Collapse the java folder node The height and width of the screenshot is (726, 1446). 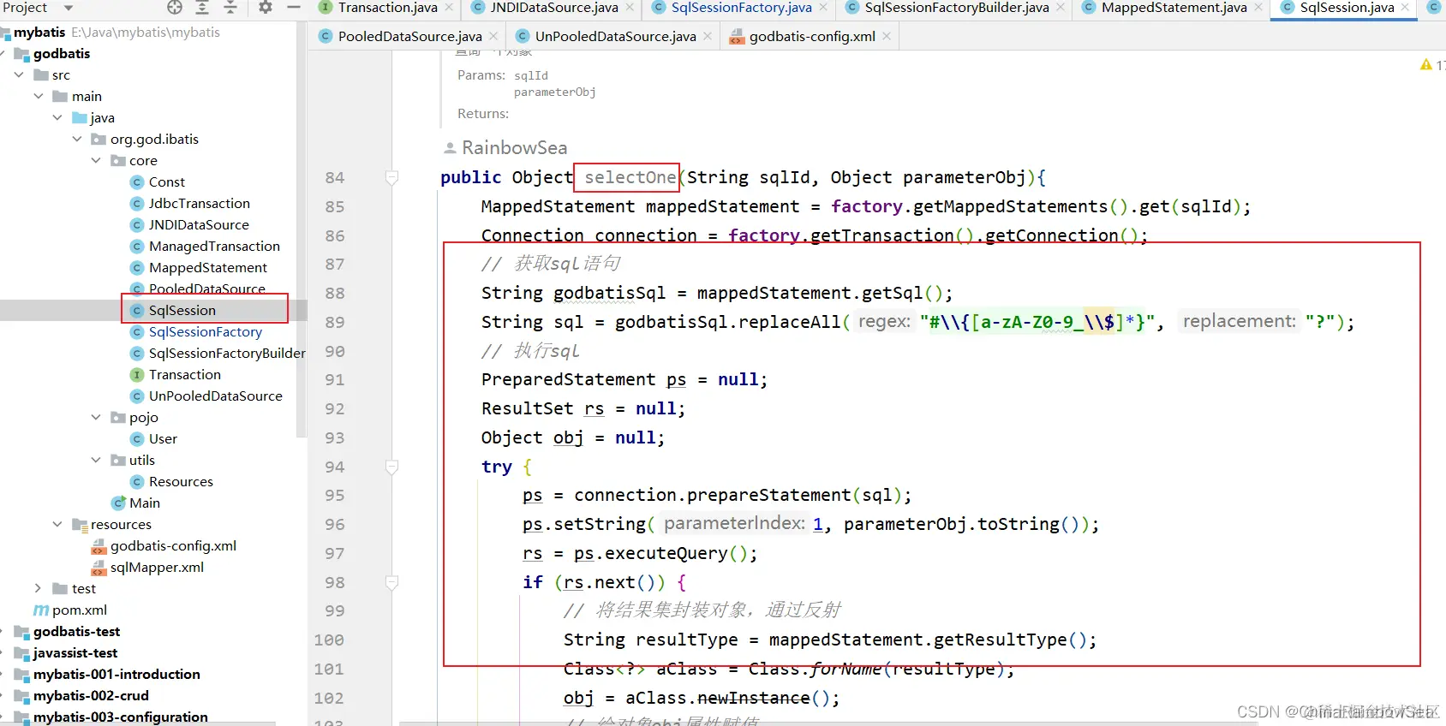pyautogui.click(x=57, y=117)
